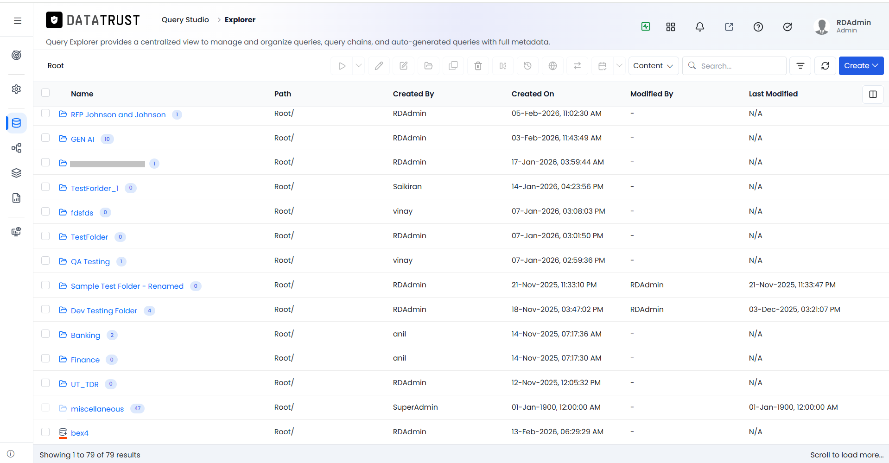Click Created By cell 'Saikiran'
The image size is (889, 463).
coord(407,187)
